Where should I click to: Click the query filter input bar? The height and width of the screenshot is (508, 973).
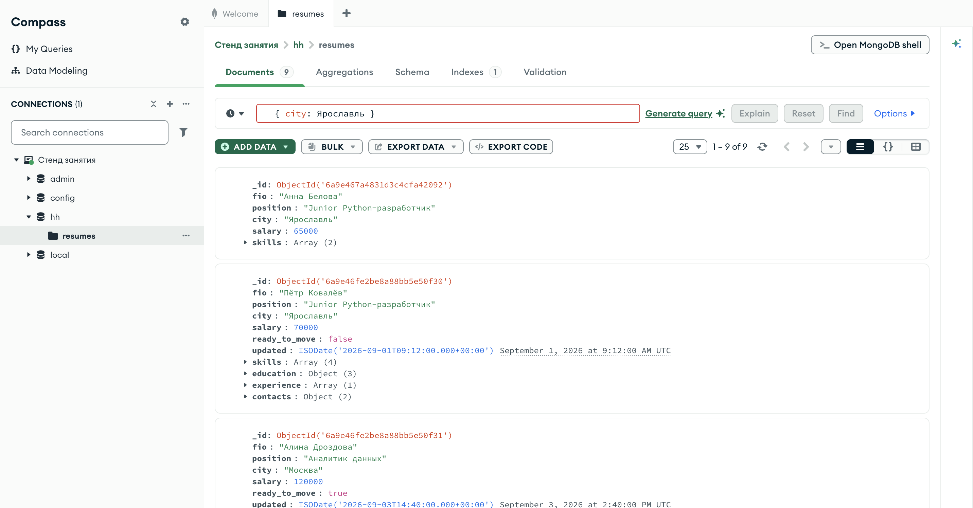[448, 113]
